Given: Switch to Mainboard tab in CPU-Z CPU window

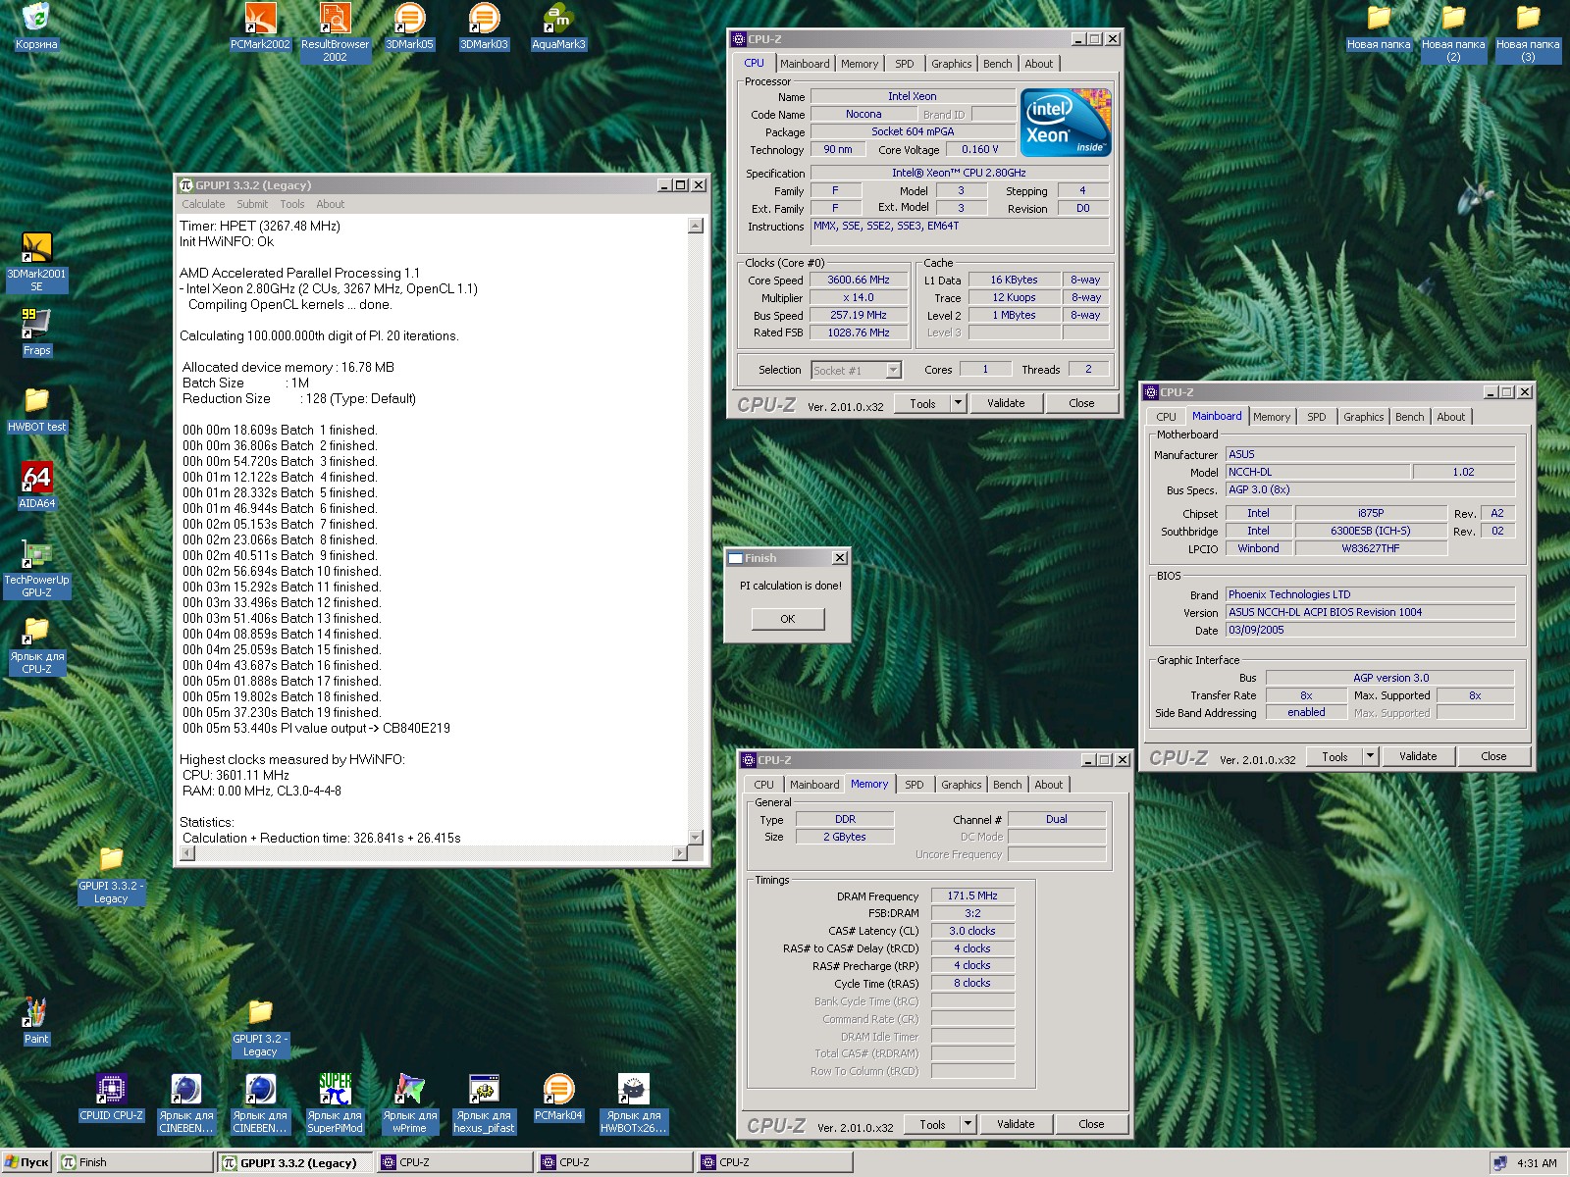Looking at the screenshot, I should tap(805, 64).
